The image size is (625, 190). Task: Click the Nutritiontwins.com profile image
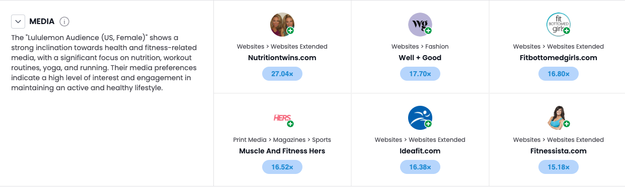tap(282, 25)
